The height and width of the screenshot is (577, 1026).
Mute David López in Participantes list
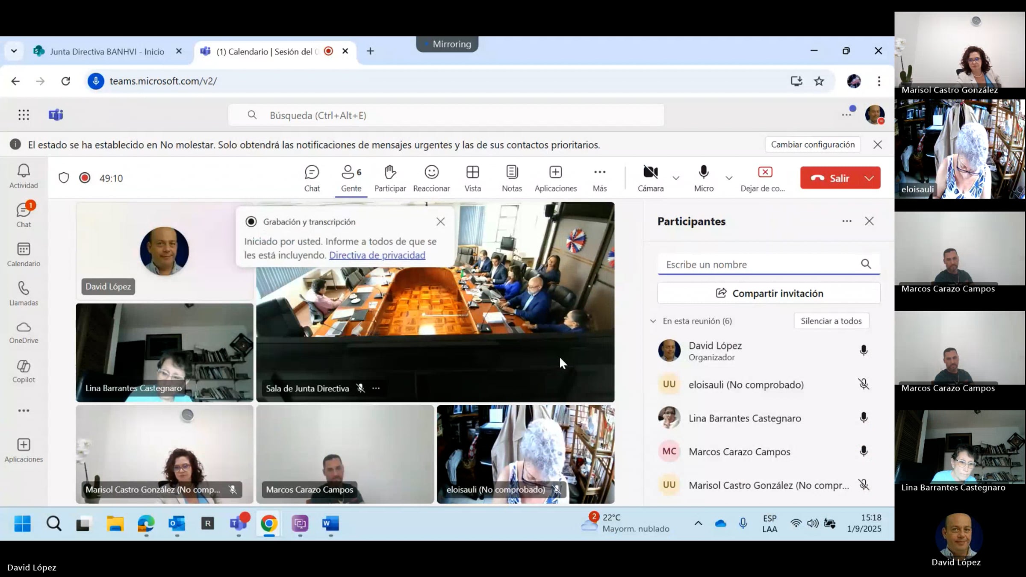point(864,350)
